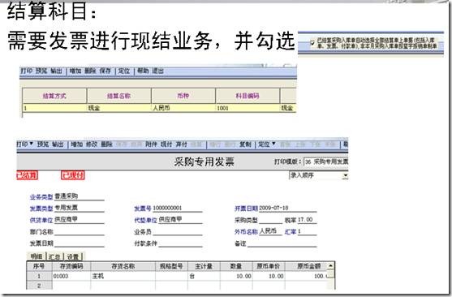Viewport: 452px width, 297px height.
Task: Select the 1001 account code cell
Action: (x=248, y=108)
